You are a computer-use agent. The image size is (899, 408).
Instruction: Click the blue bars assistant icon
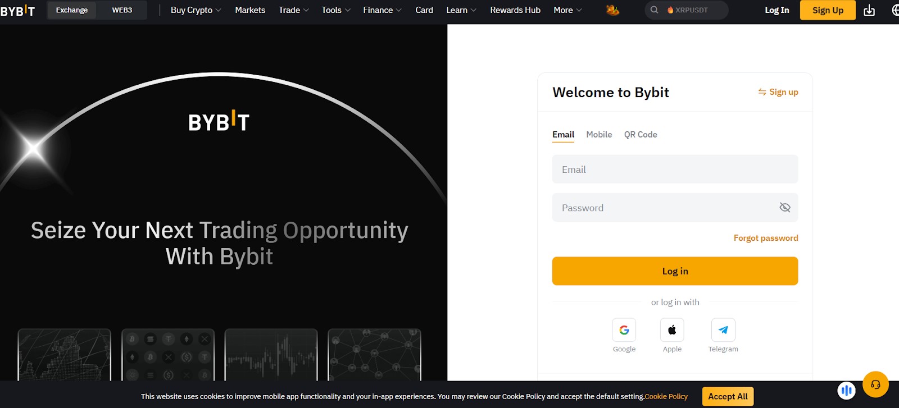[x=847, y=390]
